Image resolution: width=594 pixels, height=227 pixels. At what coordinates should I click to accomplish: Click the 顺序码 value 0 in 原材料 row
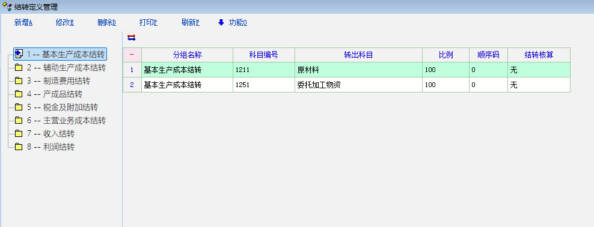(488, 70)
